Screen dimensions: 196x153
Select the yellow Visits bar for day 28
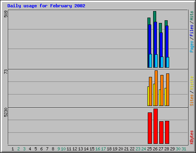165,97
